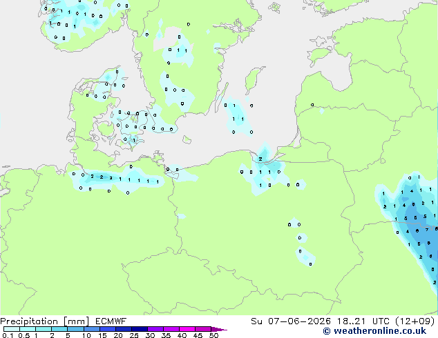The image size is (438, 338).
Task: Click the over-50 arrow tip of legend
Action: [219, 329]
